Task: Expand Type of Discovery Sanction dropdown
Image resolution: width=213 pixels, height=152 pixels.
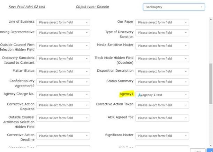Action: click(x=162, y=33)
